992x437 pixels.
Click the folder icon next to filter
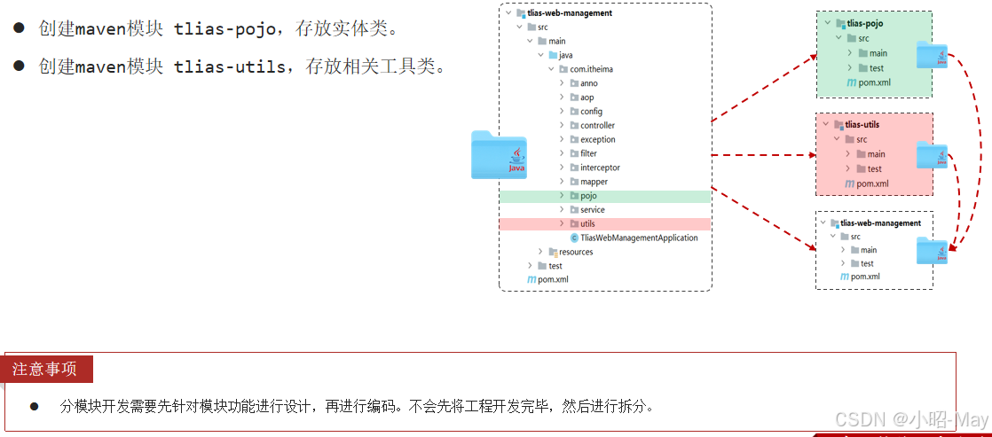tap(574, 153)
